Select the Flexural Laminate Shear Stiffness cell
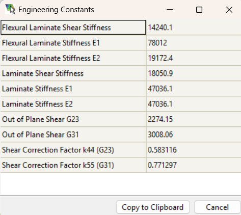The image size is (241, 215). 73,28
